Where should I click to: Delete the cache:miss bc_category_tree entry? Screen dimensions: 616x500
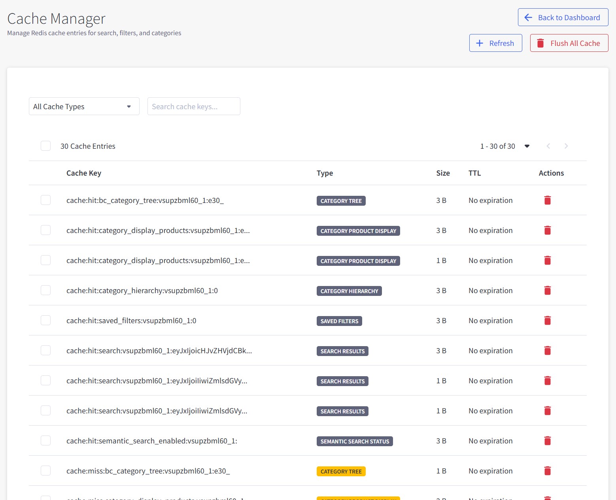coord(547,471)
